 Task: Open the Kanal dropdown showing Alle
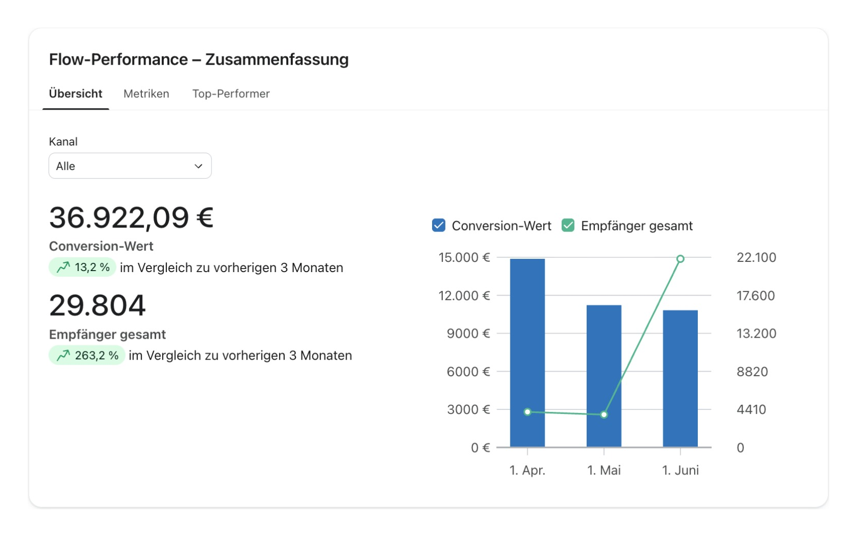pos(130,166)
